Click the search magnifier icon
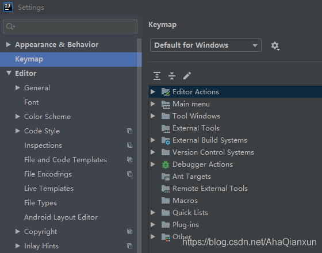 [10, 26]
